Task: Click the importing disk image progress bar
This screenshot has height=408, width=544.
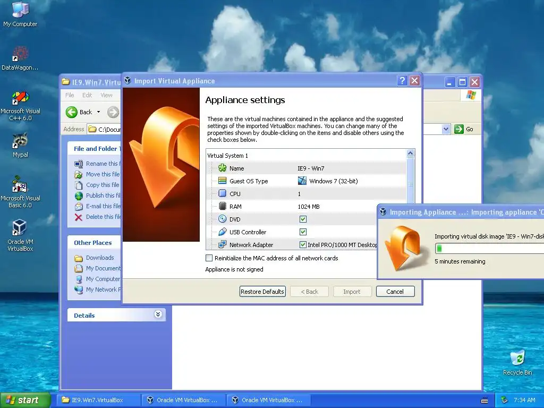Action: (489, 249)
